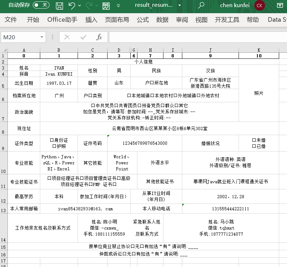Switch to the 开发工具 tab
Screen dimensions: 287x267
coord(227,20)
